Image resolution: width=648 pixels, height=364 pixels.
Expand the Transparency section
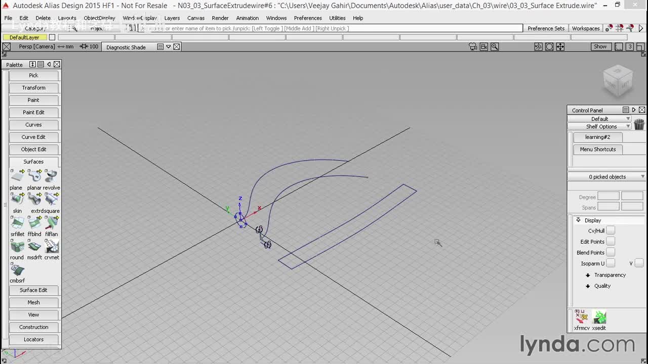click(x=588, y=275)
